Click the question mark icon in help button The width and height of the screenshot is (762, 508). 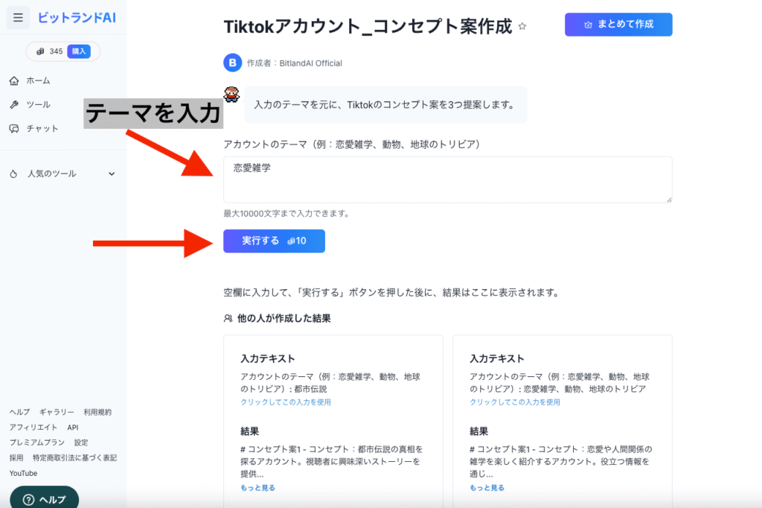pyautogui.click(x=29, y=500)
